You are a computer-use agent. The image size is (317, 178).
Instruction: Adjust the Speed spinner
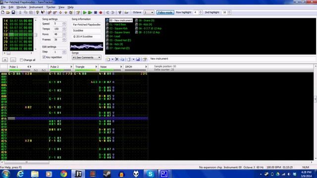[64, 24]
